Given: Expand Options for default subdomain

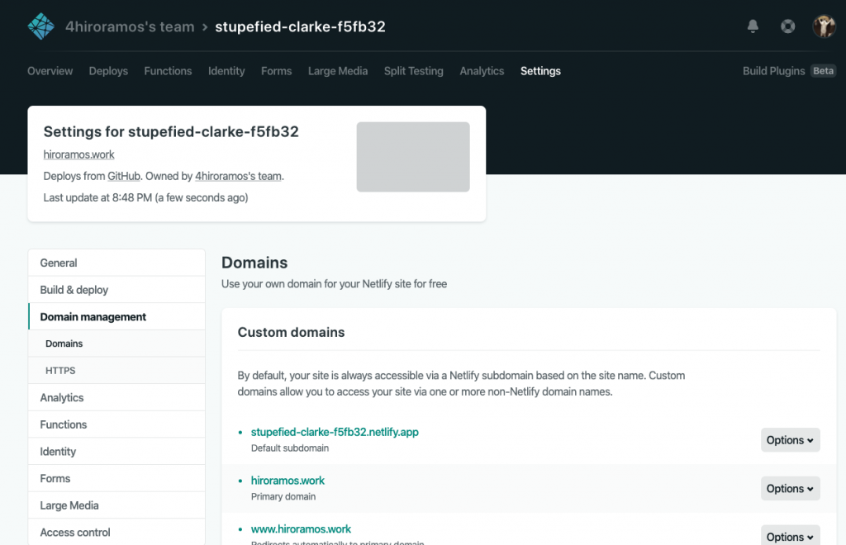Looking at the screenshot, I should tap(791, 440).
